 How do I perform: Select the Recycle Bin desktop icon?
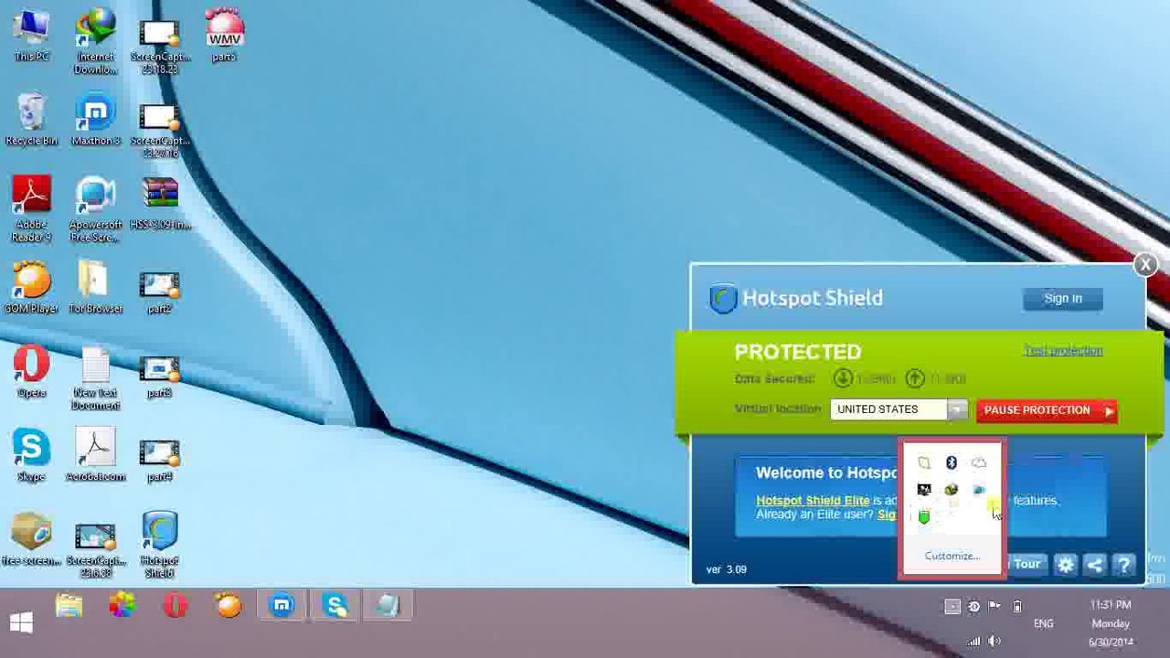pyautogui.click(x=31, y=120)
